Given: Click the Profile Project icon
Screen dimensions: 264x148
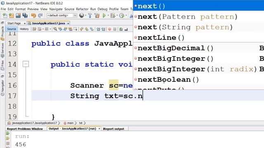Looking at the screenshot, I should click(122, 16).
